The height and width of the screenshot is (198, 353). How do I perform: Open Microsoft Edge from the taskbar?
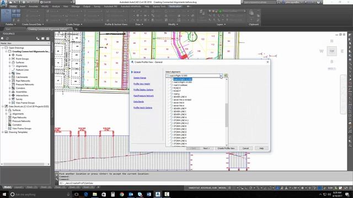tap(86, 194)
